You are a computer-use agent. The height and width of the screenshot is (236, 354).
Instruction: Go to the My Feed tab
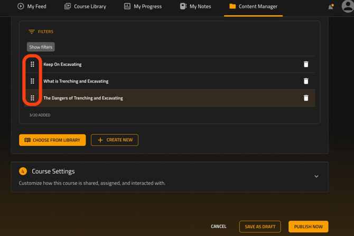[x=32, y=6]
